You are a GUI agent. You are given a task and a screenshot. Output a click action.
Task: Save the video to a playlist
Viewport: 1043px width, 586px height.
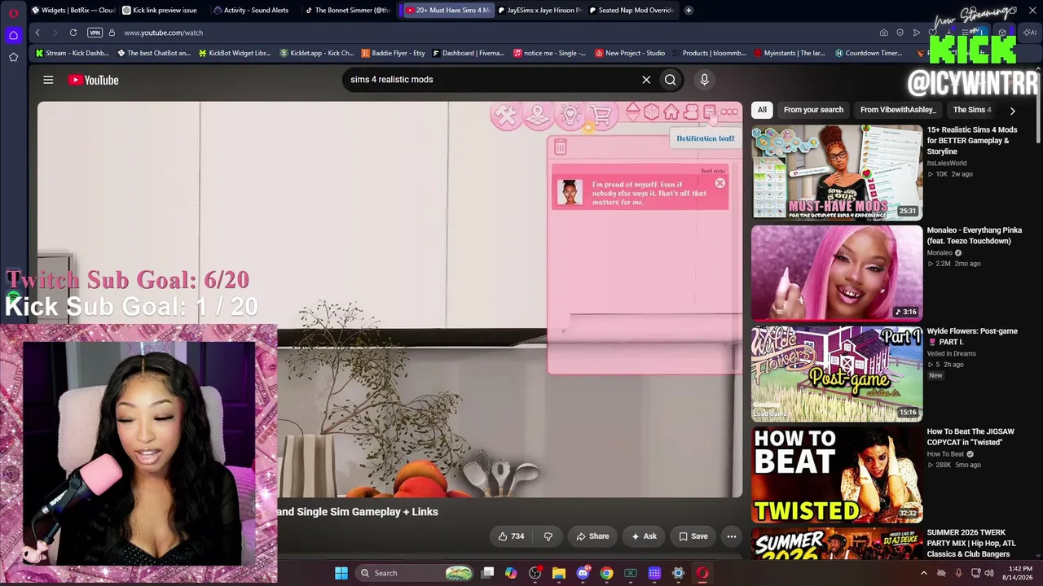693,536
